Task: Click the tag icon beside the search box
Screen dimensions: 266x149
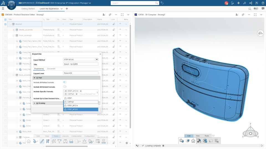Action: [162, 3]
